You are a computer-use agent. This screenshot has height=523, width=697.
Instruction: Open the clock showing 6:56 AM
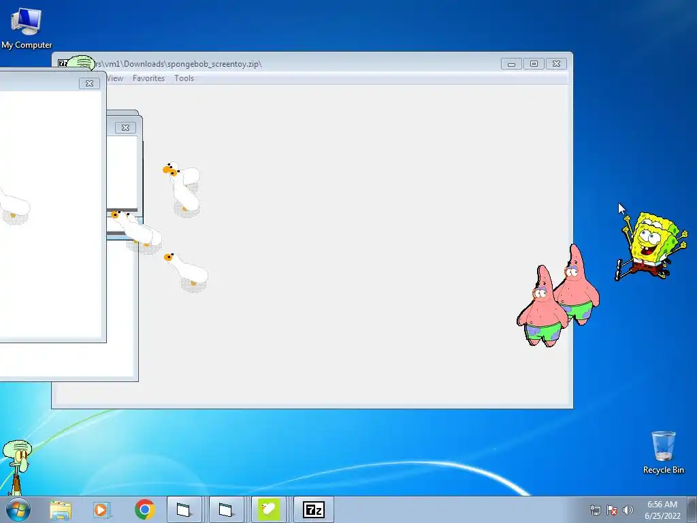click(x=662, y=509)
